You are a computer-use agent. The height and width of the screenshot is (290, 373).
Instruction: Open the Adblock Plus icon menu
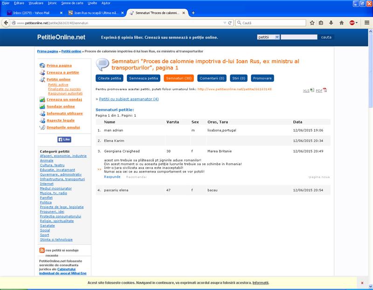point(353,23)
